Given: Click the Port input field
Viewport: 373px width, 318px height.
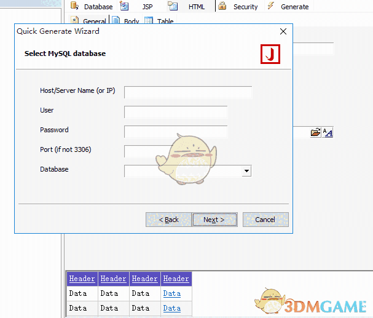Looking at the screenshot, I should 148,151.
